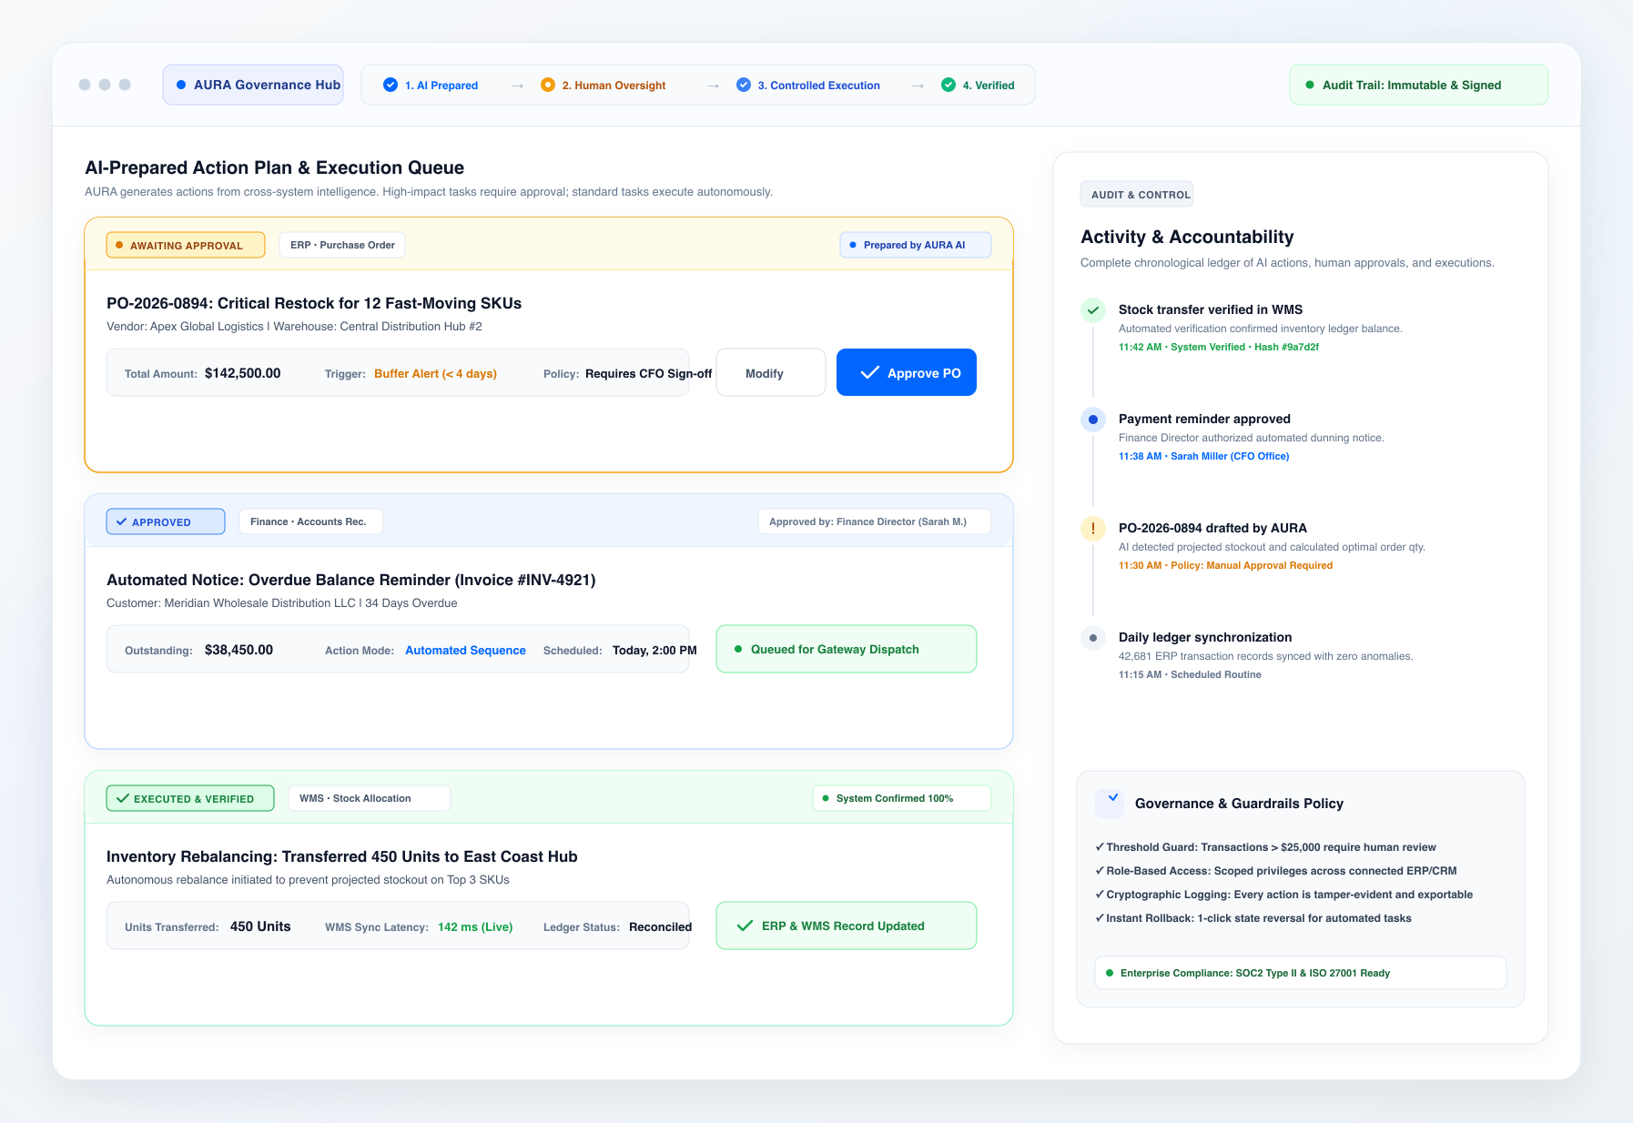Viewport: 1633px width, 1123px height.
Task: Click the Inventory Rebalancing card title
Action: pyautogui.click(x=342, y=856)
